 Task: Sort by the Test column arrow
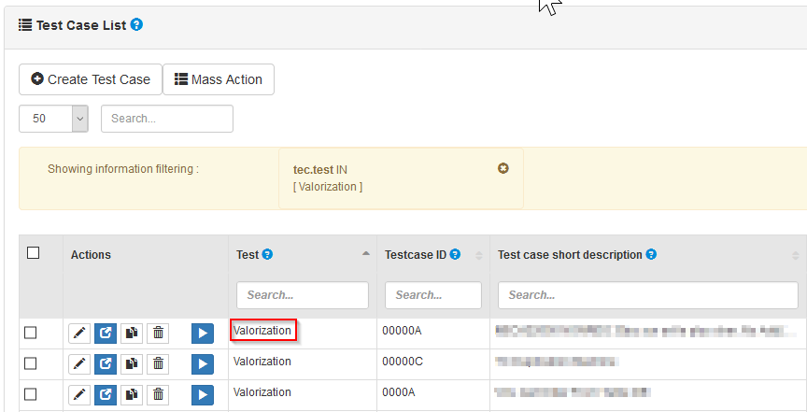coord(366,254)
